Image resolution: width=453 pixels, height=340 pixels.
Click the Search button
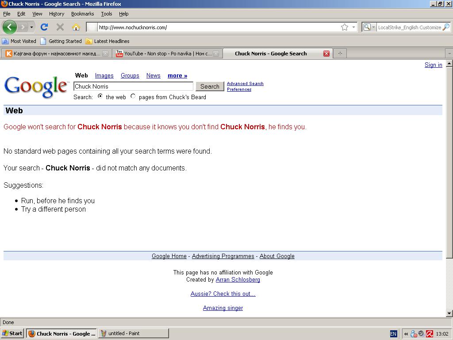pos(210,86)
